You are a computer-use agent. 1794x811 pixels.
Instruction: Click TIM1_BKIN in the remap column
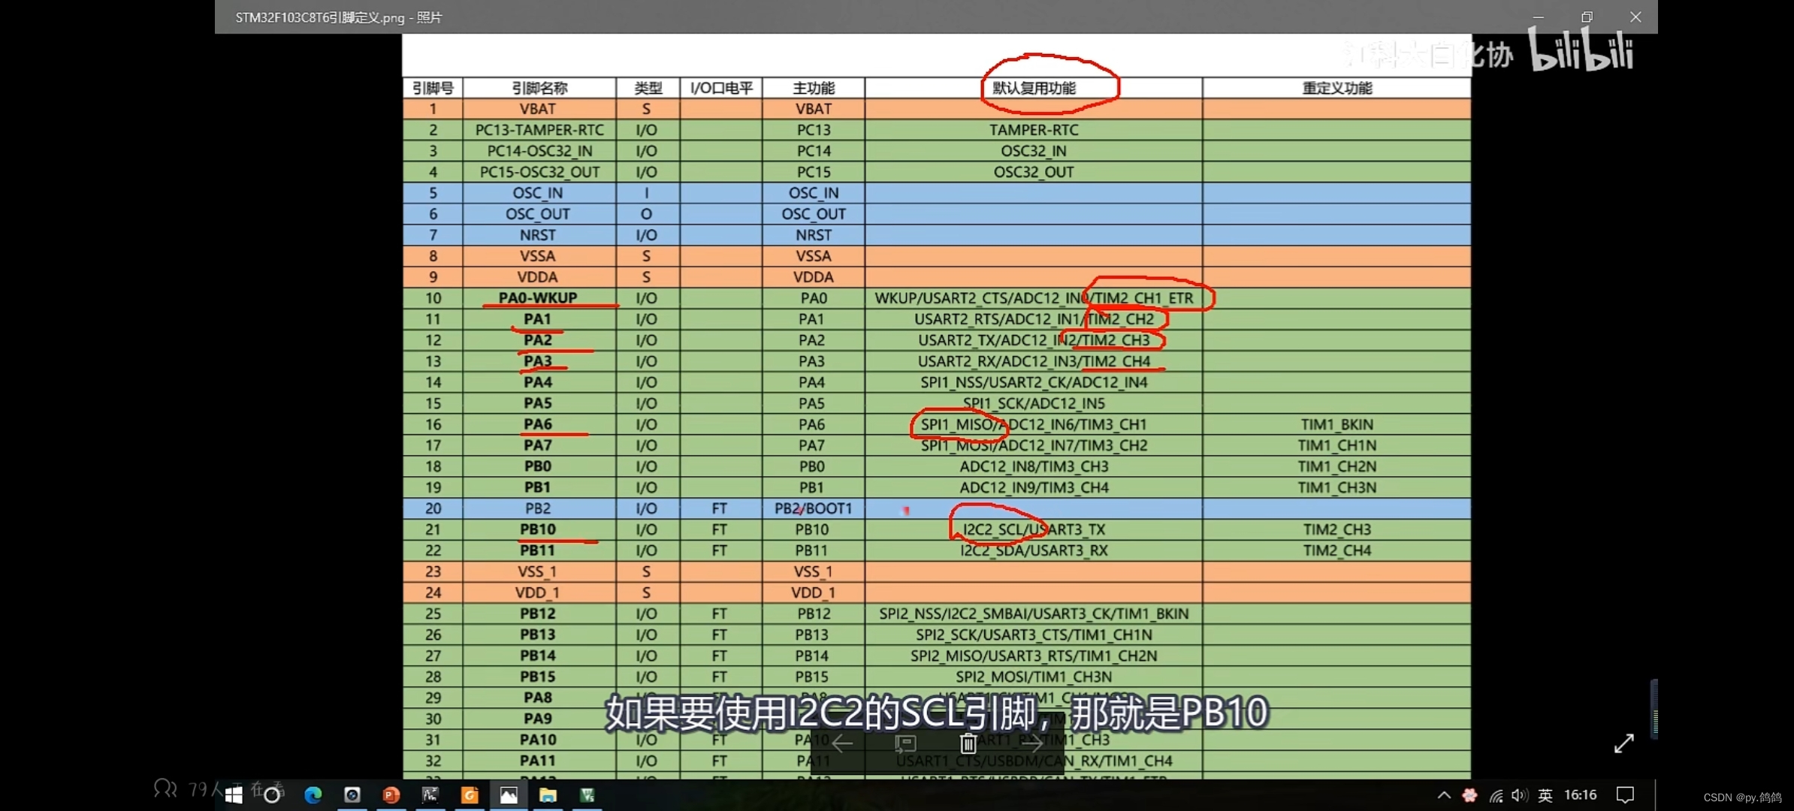[1337, 424]
